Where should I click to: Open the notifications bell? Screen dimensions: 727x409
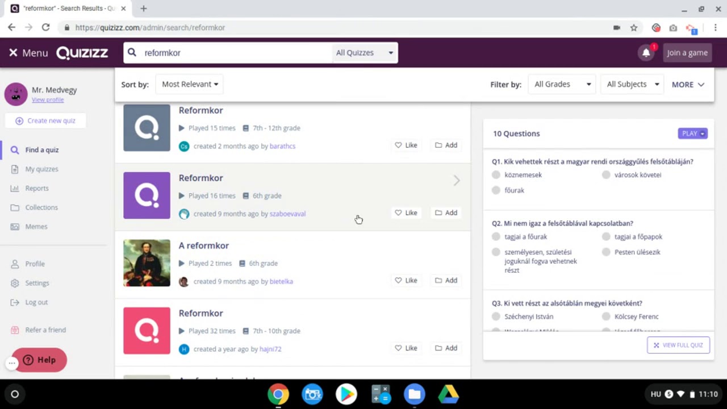click(x=646, y=53)
